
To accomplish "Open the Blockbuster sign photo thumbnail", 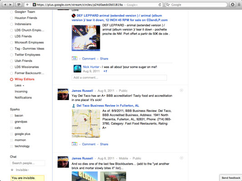I will click(85, 176).
